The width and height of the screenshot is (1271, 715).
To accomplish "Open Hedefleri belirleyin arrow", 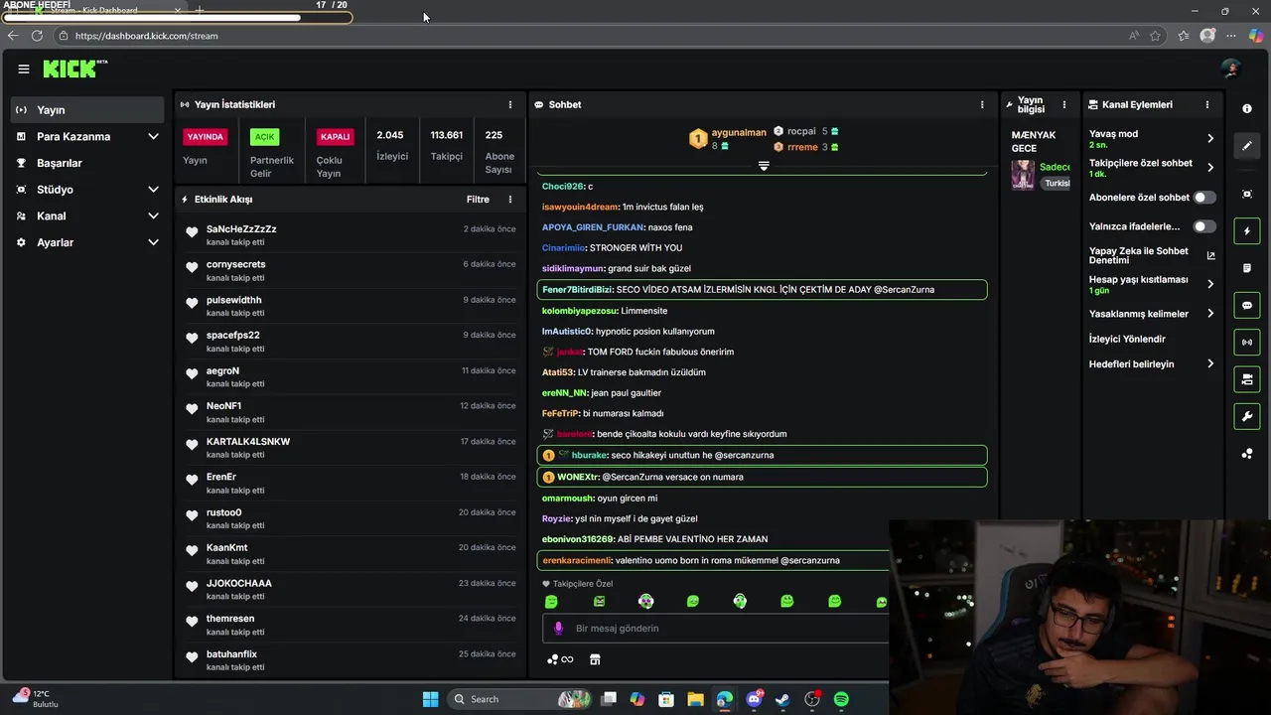I will [1210, 363].
